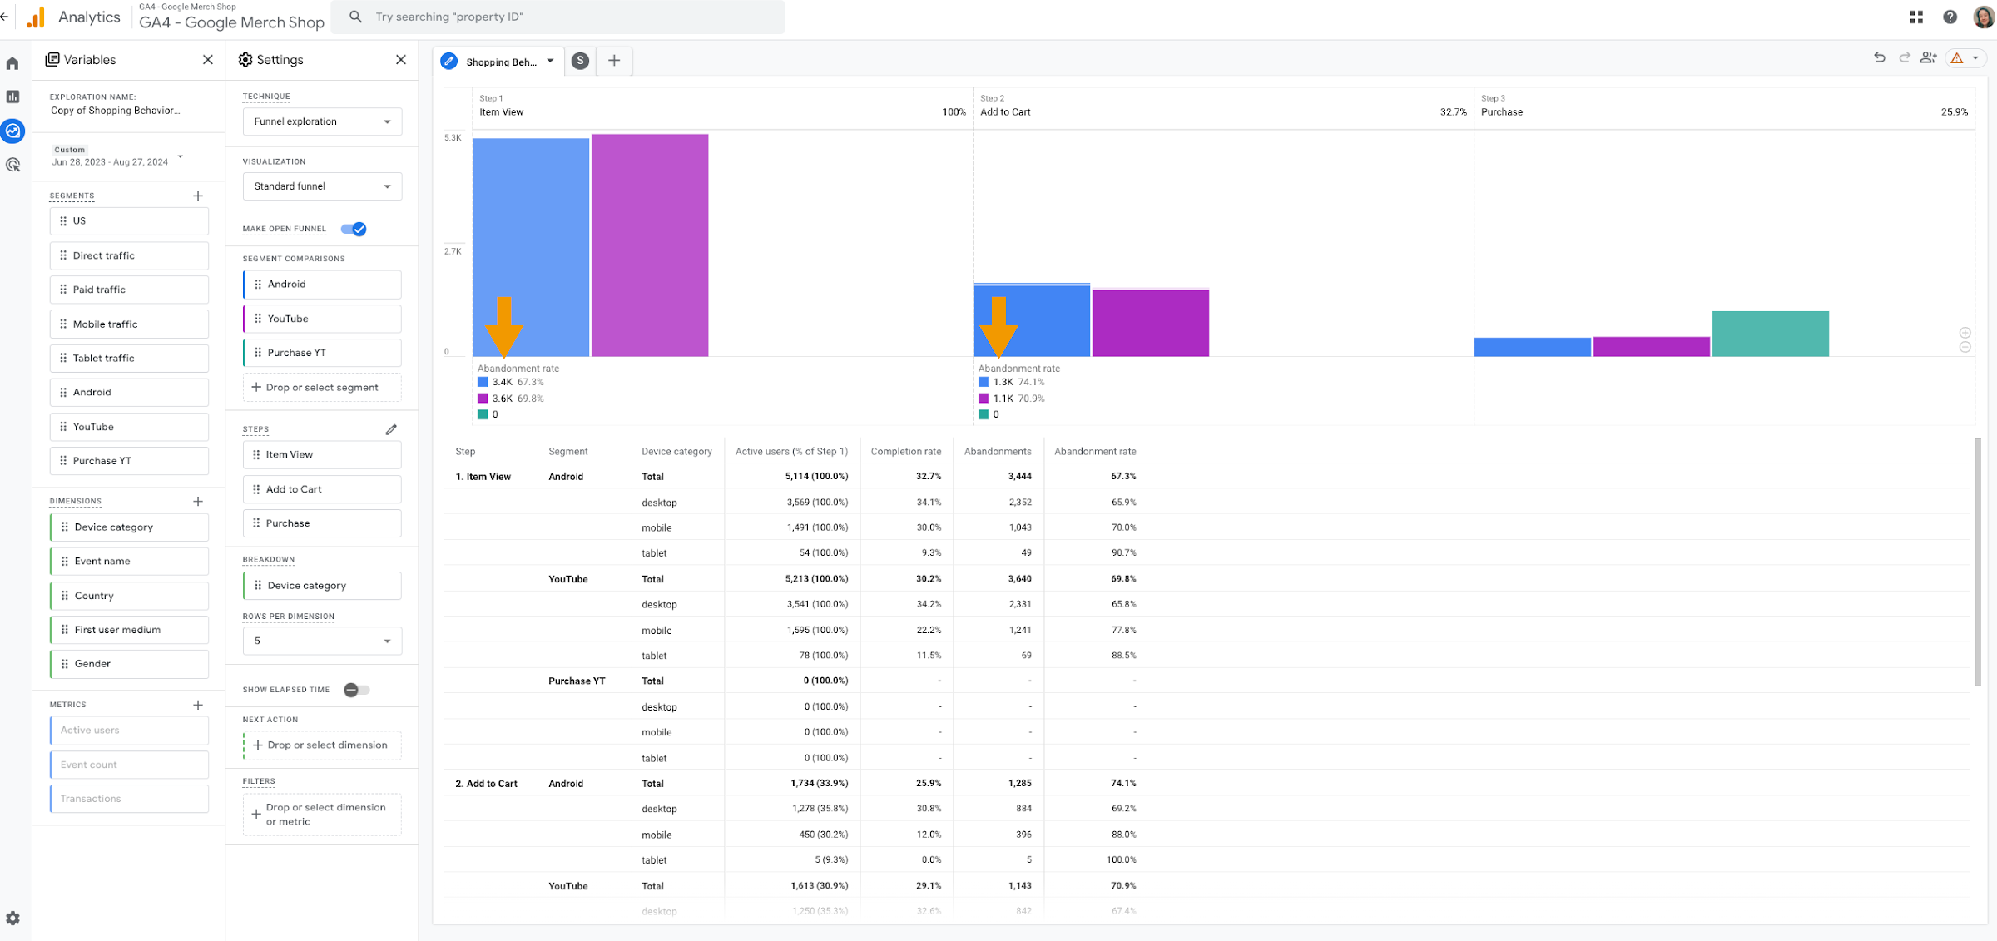Open the custom date range picker
The image size is (1997, 941).
coord(116,156)
